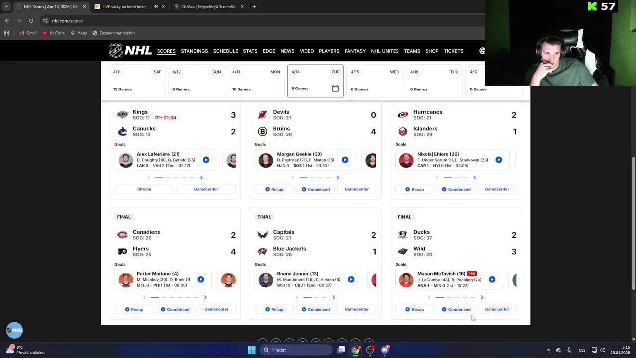Next goal arrow in Capitals-Blue Jackets card

pos(333,297)
